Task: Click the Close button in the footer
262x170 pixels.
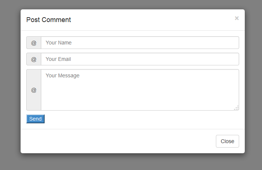Action: pyautogui.click(x=228, y=141)
